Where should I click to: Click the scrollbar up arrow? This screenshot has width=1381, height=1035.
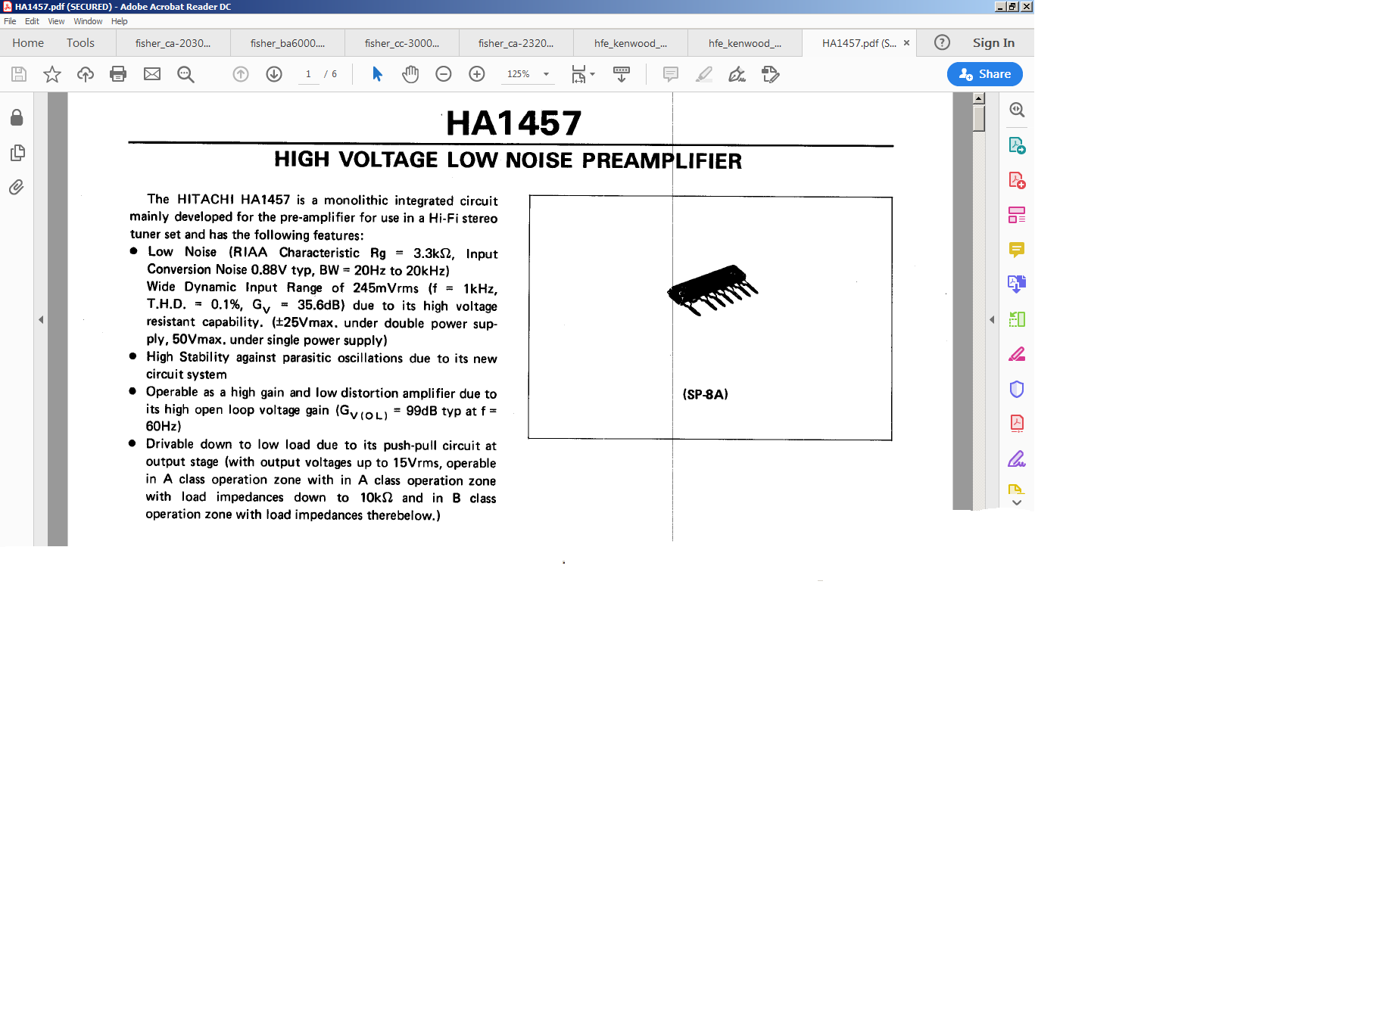coord(979,98)
